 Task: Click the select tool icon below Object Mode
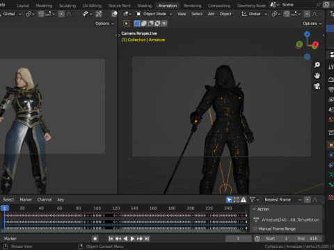point(127,24)
